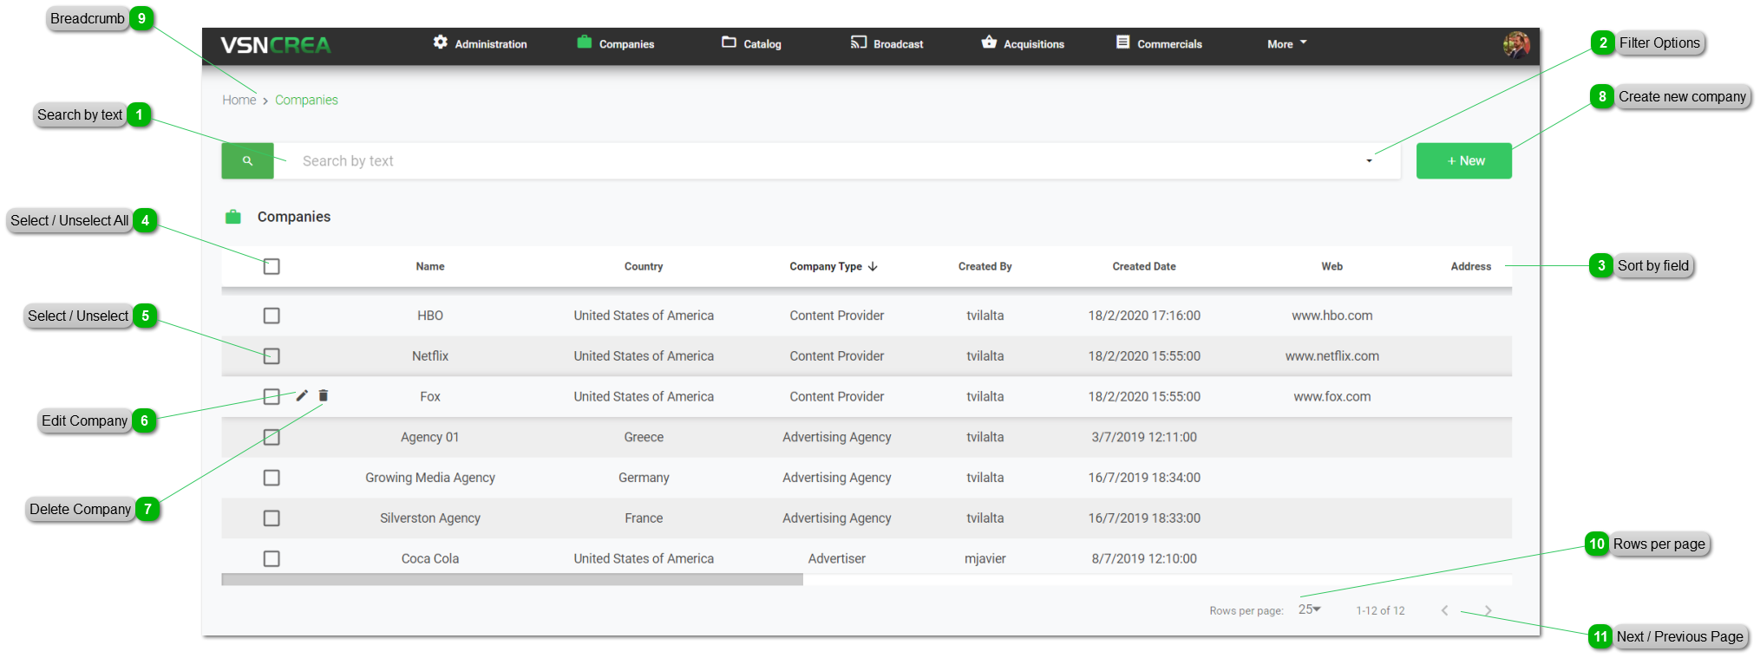
Task: Click the green search magnifier icon
Action: pos(247,161)
